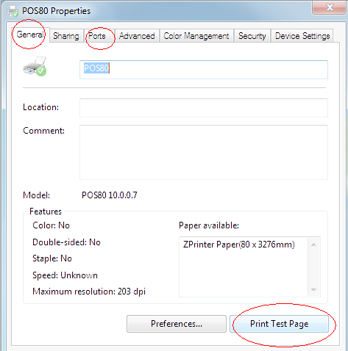Screen dimensions: 348x351
Task: Open the Sharing tab
Action: point(66,36)
